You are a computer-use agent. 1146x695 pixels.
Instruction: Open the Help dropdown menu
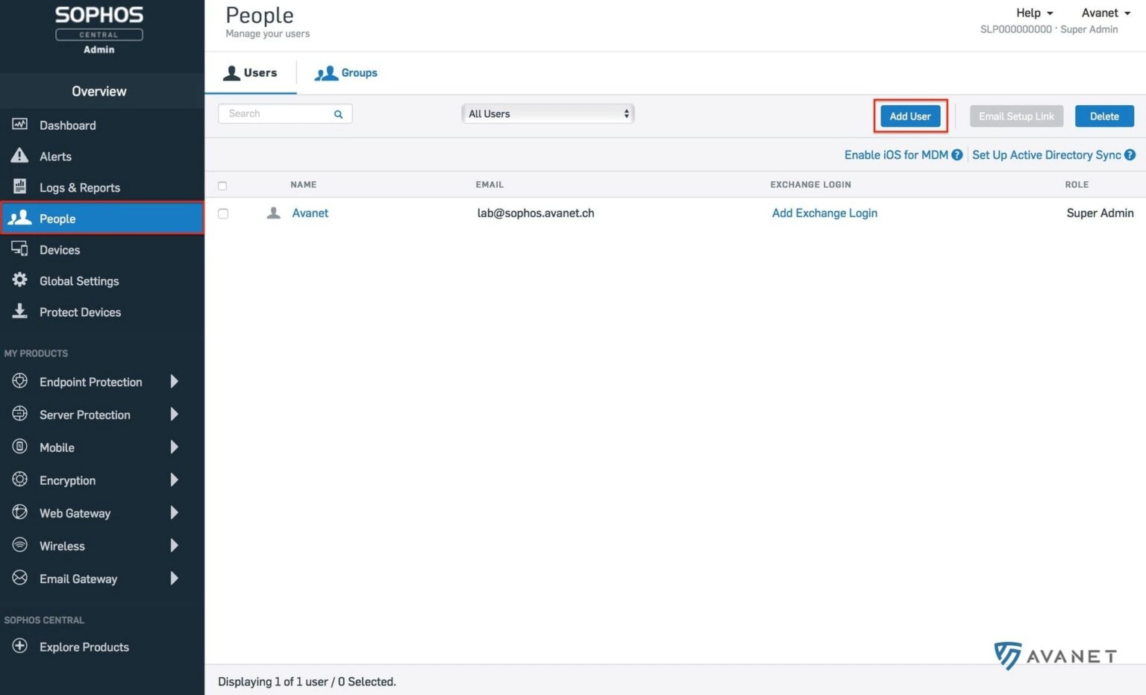point(1034,13)
